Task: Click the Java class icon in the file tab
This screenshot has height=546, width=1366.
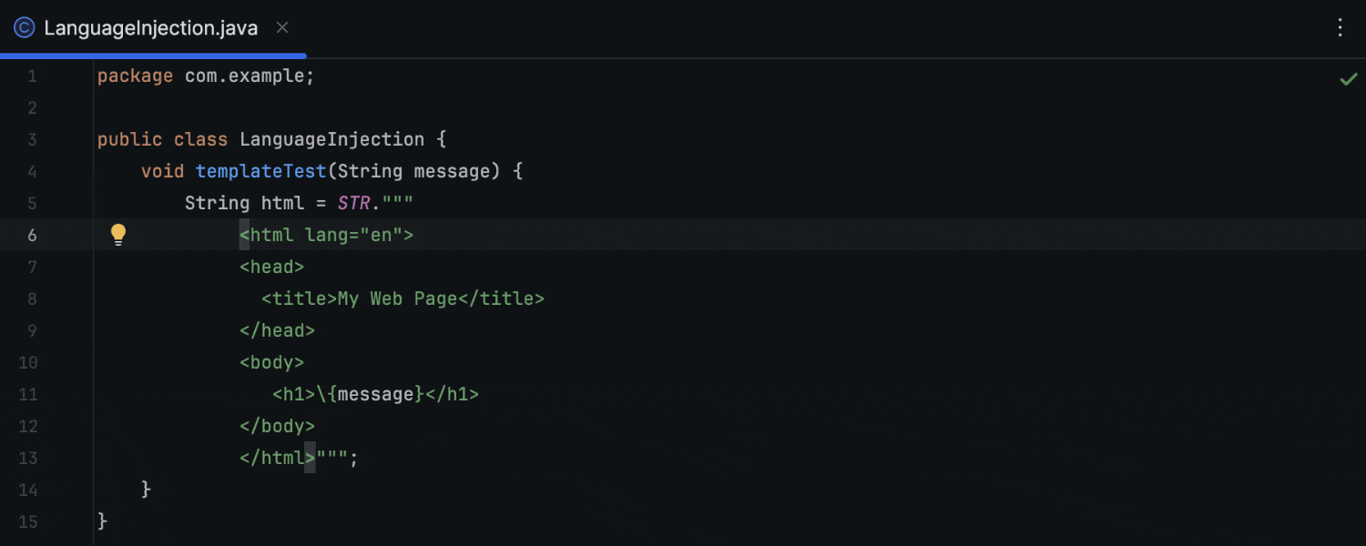Action: pos(23,27)
